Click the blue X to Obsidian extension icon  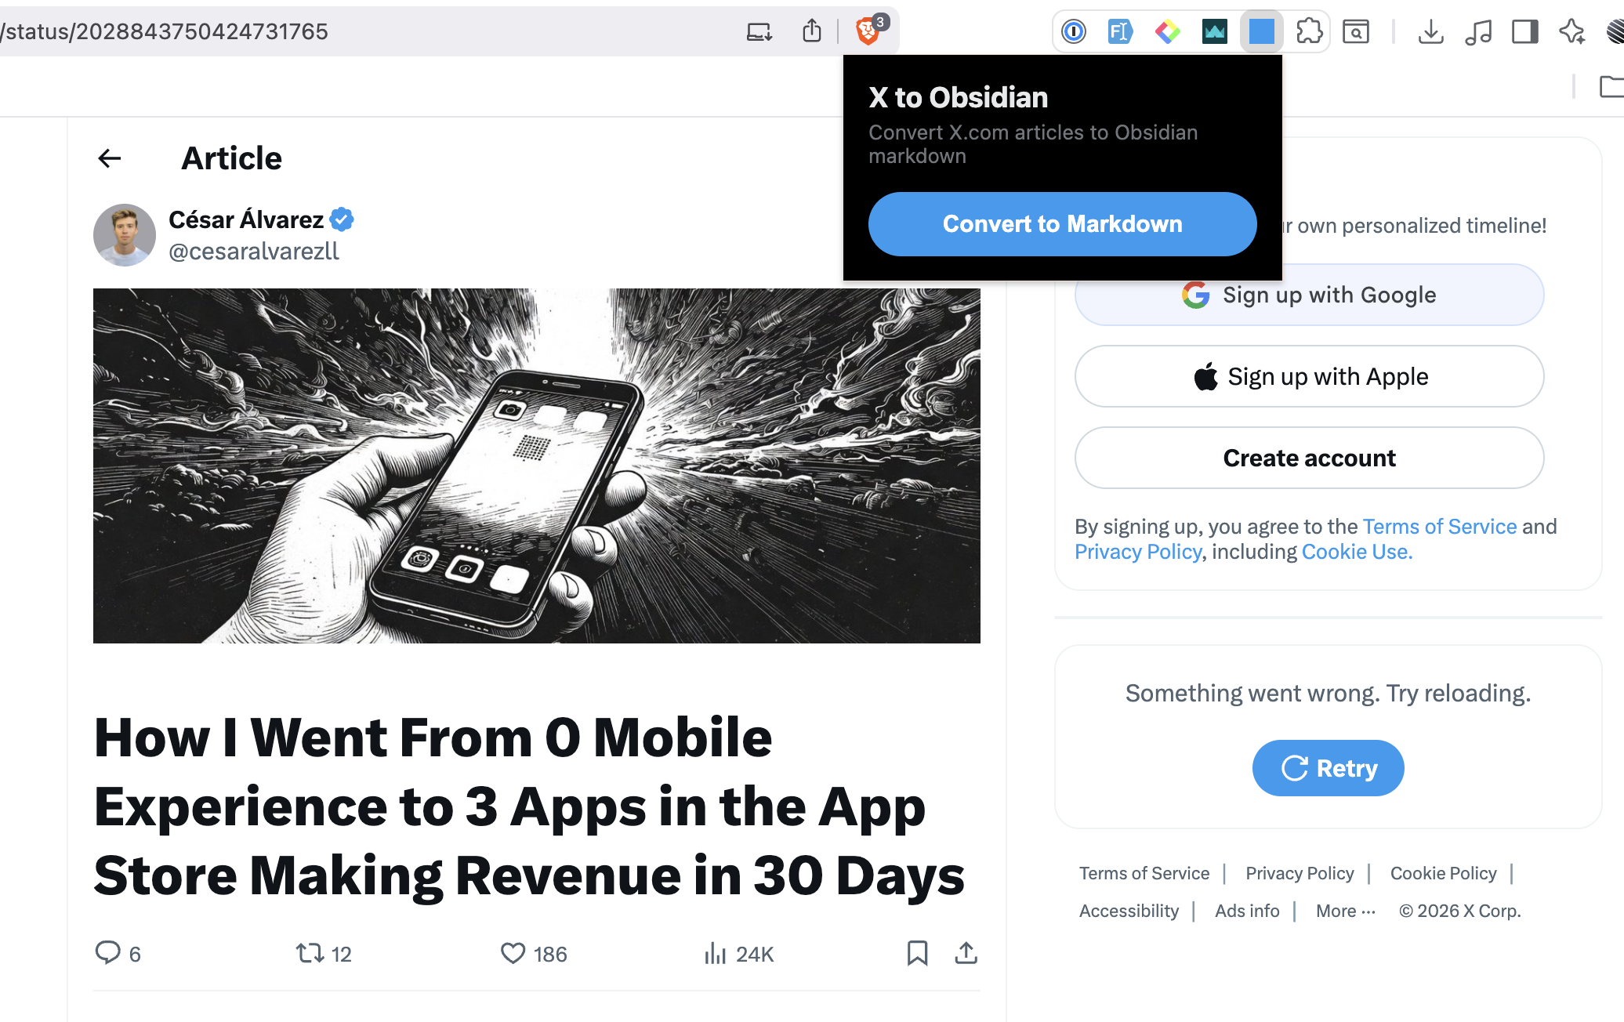(x=1261, y=31)
